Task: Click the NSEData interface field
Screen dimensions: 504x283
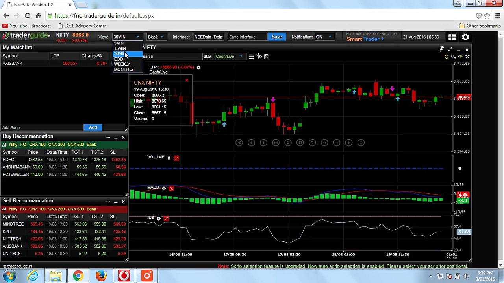Action: (208, 37)
